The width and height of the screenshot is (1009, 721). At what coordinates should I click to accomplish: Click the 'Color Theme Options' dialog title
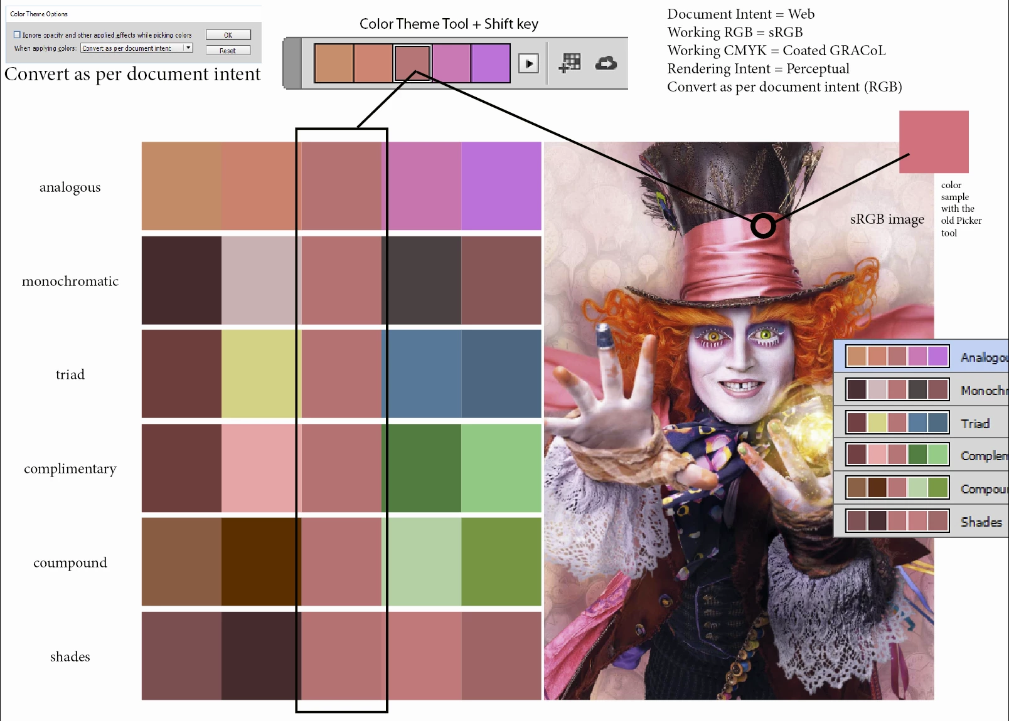click(x=39, y=14)
